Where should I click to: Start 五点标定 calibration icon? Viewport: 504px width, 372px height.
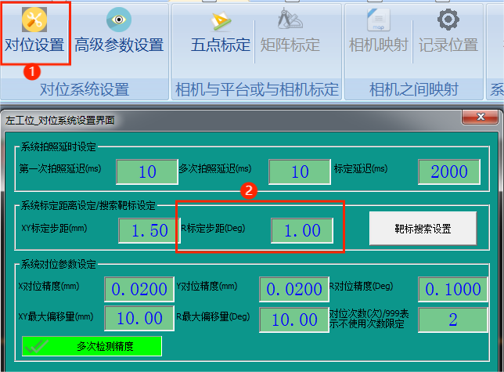point(221,20)
